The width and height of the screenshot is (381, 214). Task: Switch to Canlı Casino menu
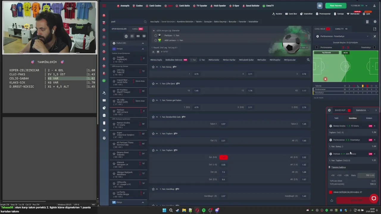[x=154, y=6]
